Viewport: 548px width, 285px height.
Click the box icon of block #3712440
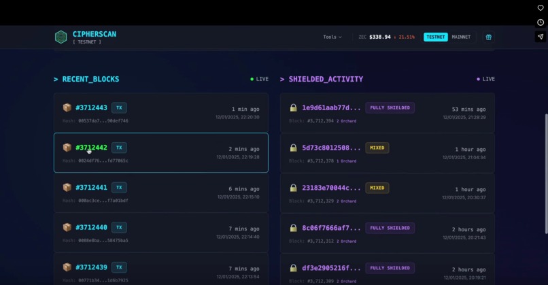[67, 227]
